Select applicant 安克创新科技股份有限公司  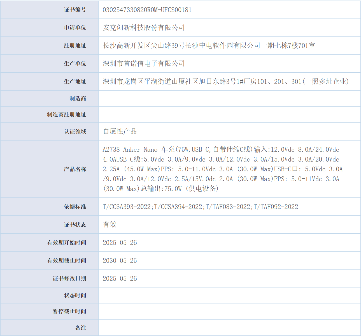[x=144, y=27]
